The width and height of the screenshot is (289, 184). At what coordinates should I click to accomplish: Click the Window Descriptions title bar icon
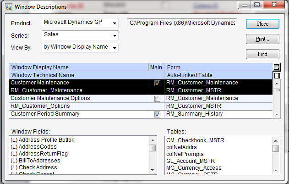pos(9,7)
